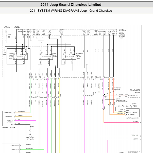
Task: Click the "HOOD SW SIG" header label
Action: click(x=100, y=33)
